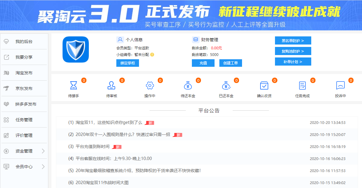
Task: Click the 创建工单 button
Action: 231,63
